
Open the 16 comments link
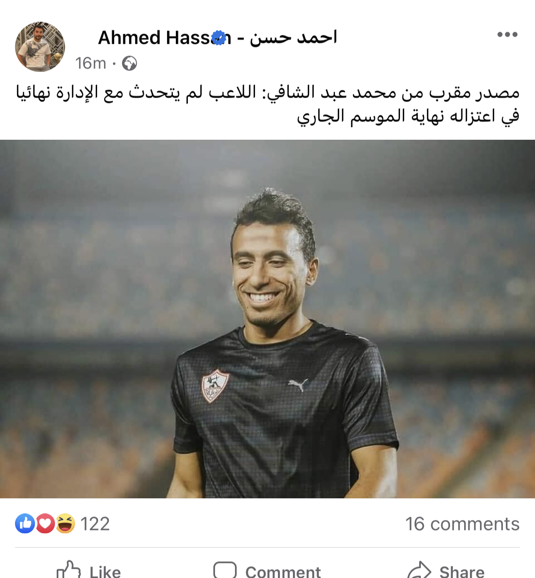[x=462, y=524]
